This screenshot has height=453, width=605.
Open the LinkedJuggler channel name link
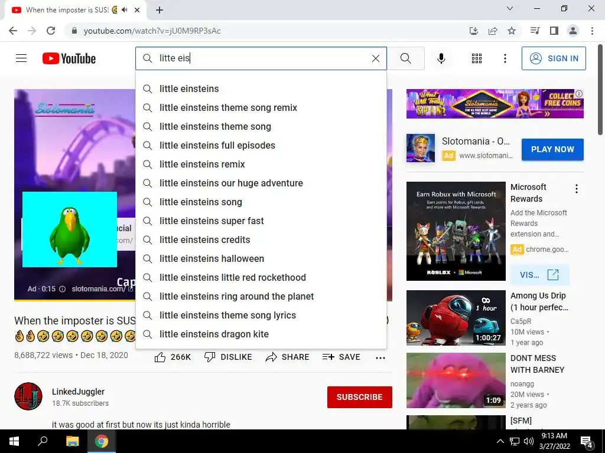79,392
